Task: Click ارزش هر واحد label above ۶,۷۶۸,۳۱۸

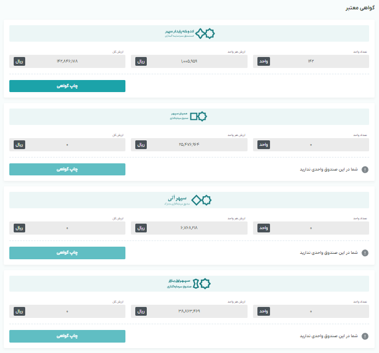Action: [237, 219]
